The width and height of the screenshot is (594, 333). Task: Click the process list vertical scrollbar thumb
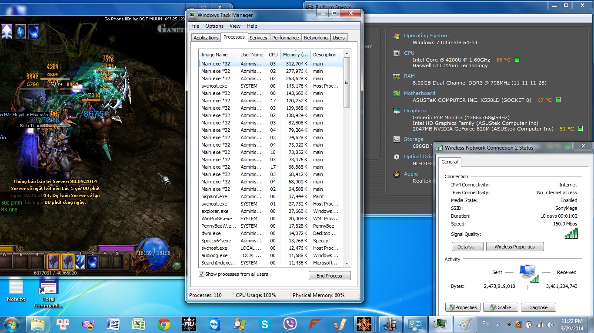[x=347, y=83]
